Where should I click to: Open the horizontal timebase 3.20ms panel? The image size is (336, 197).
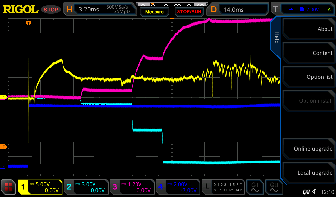click(x=100, y=9)
